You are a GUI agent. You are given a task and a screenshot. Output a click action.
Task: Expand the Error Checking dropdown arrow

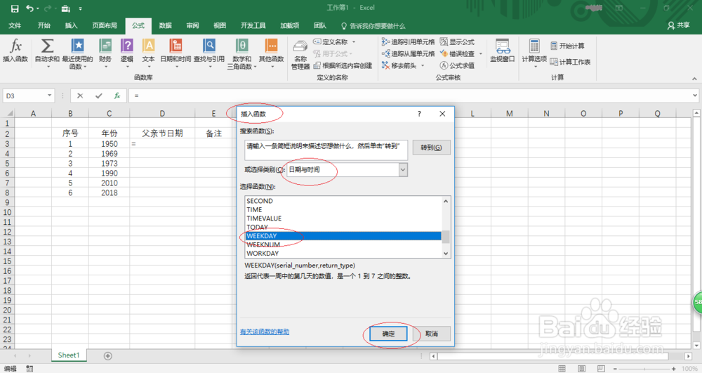[481, 53]
